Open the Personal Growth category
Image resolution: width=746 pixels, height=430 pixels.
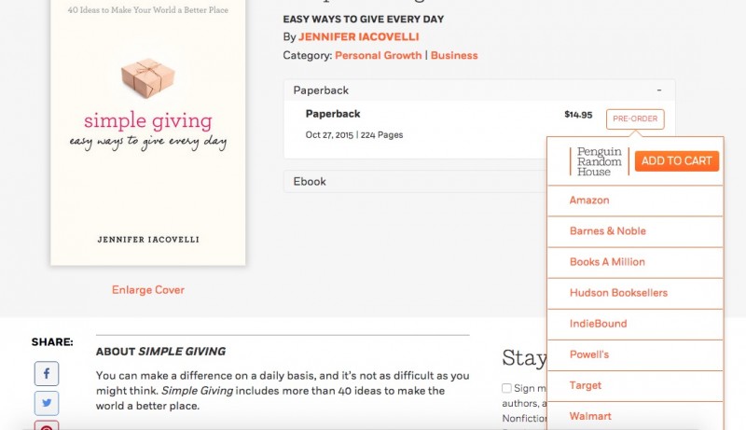[379, 55]
